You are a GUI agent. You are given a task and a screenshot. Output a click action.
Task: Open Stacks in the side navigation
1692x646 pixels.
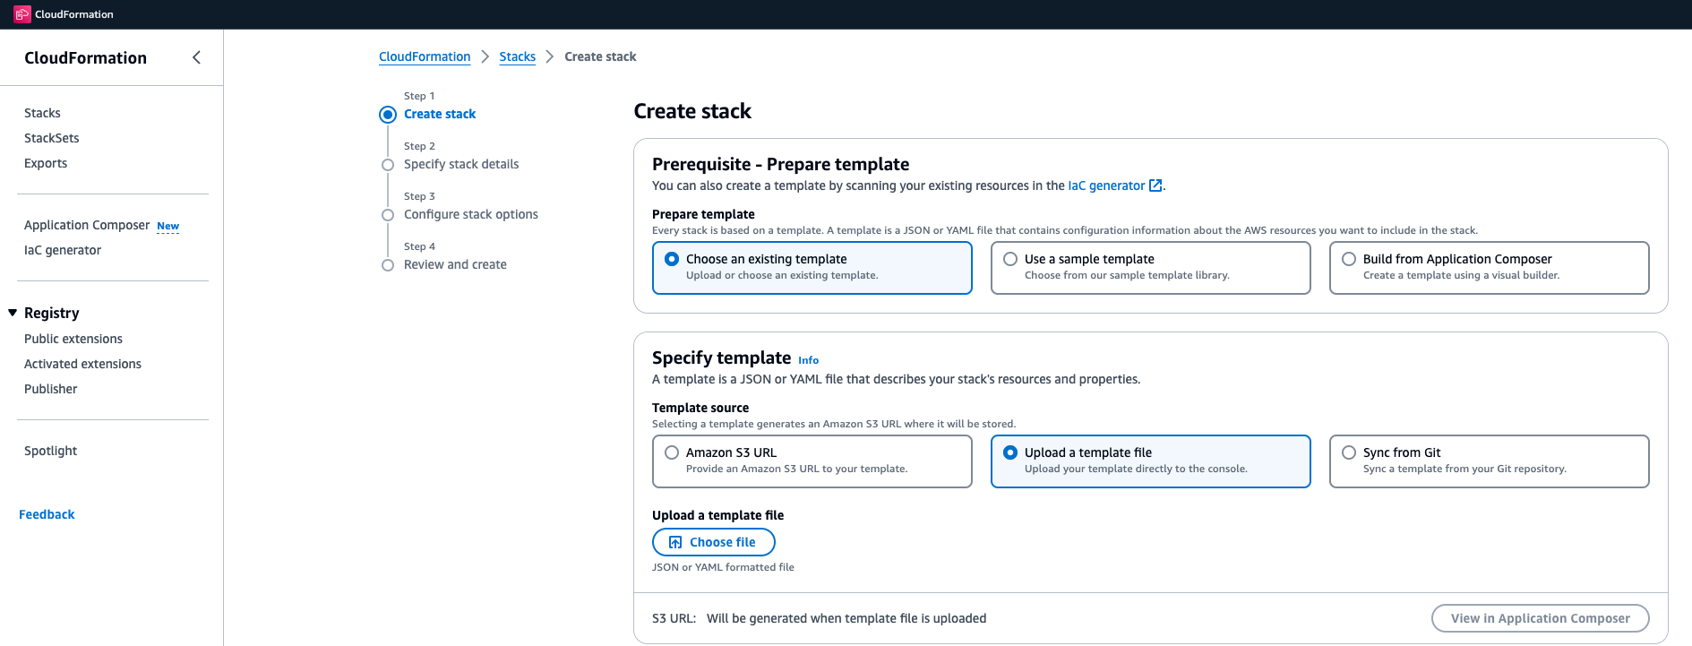pyautogui.click(x=42, y=113)
